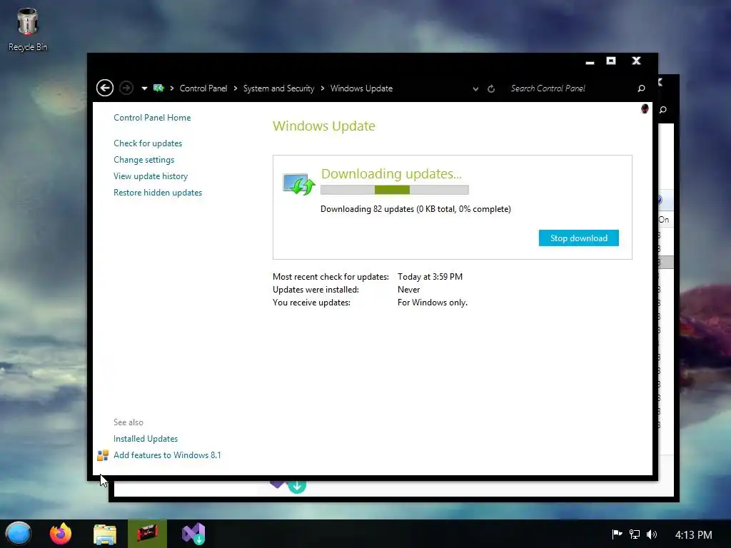
Task: Click the search magnifier icon
Action: (x=642, y=88)
